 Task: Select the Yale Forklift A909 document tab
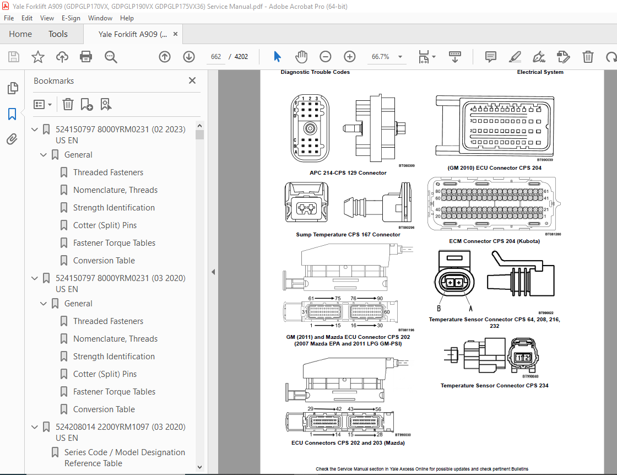(x=133, y=34)
